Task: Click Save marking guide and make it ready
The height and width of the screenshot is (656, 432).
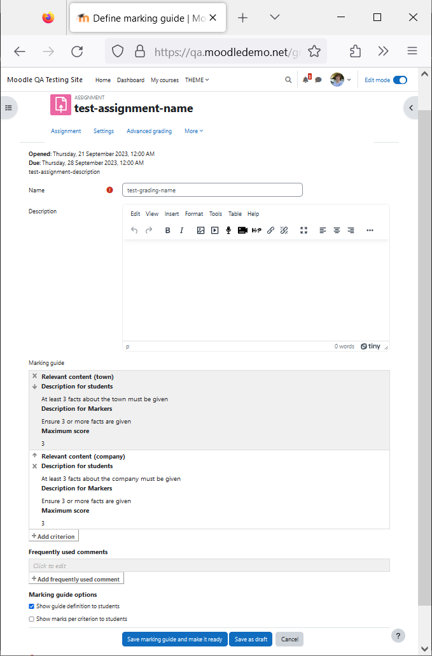Action: [x=174, y=639]
